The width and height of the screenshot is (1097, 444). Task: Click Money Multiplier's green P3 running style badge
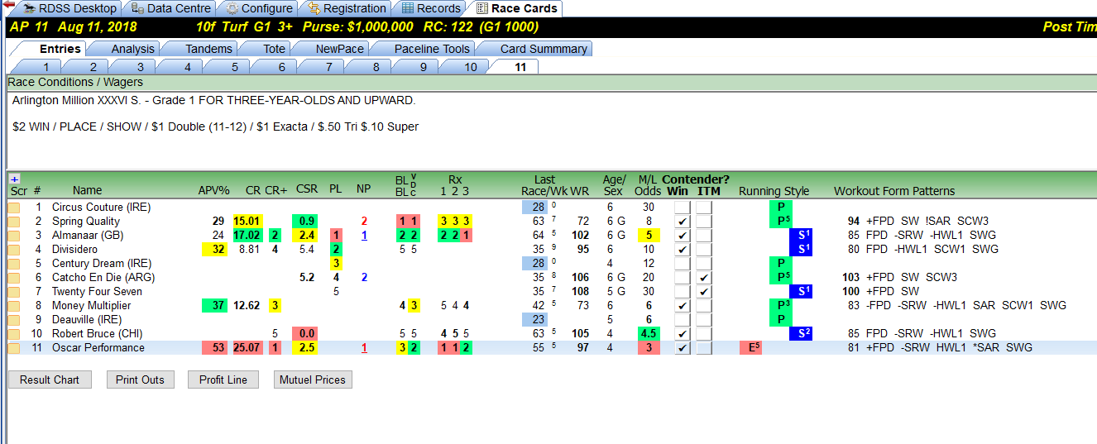click(779, 306)
